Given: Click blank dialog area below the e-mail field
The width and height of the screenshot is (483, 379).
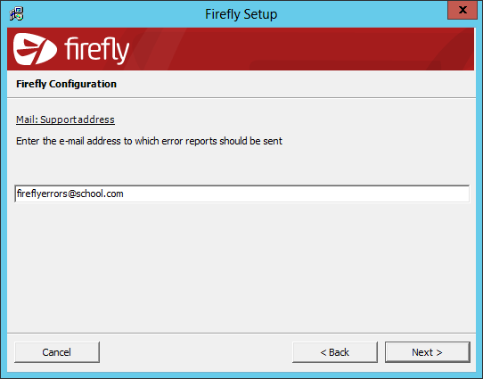Looking at the screenshot, I should [x=241, y=265].
